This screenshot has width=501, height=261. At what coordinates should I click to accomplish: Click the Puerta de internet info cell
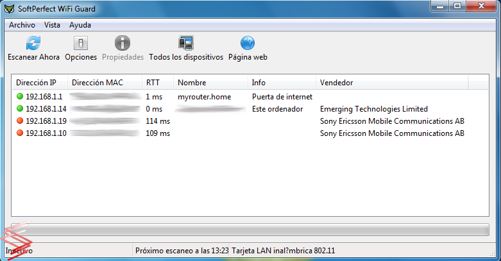click(x=282, y=97)
